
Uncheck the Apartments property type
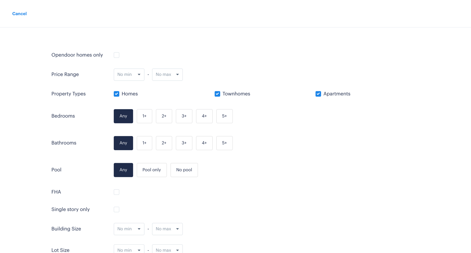click(318, 94)
